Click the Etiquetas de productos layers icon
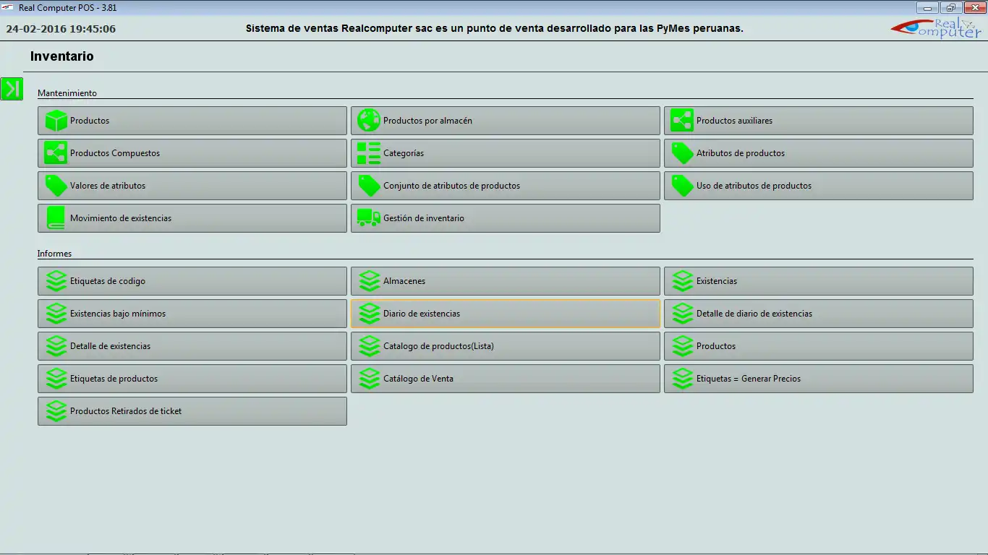 (x=56, y=379)
